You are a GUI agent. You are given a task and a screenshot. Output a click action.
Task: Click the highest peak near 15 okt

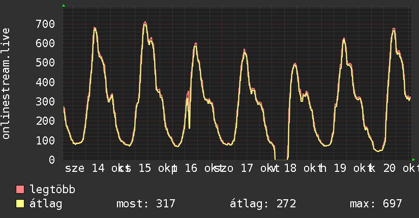tap(145, 23)
